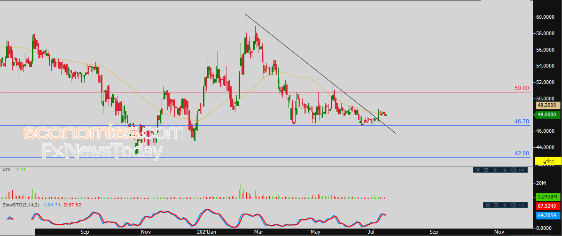Close the VOL indicator panel

[x=478, y=170]
